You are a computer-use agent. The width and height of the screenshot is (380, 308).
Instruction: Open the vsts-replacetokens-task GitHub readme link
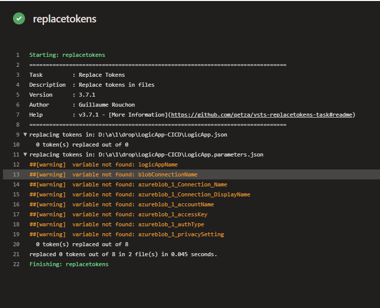point(262,115)
